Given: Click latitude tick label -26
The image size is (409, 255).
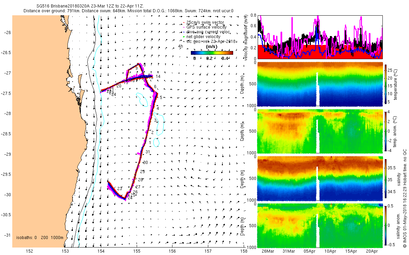Looking at the screenshot, I should tap(7, 32).
